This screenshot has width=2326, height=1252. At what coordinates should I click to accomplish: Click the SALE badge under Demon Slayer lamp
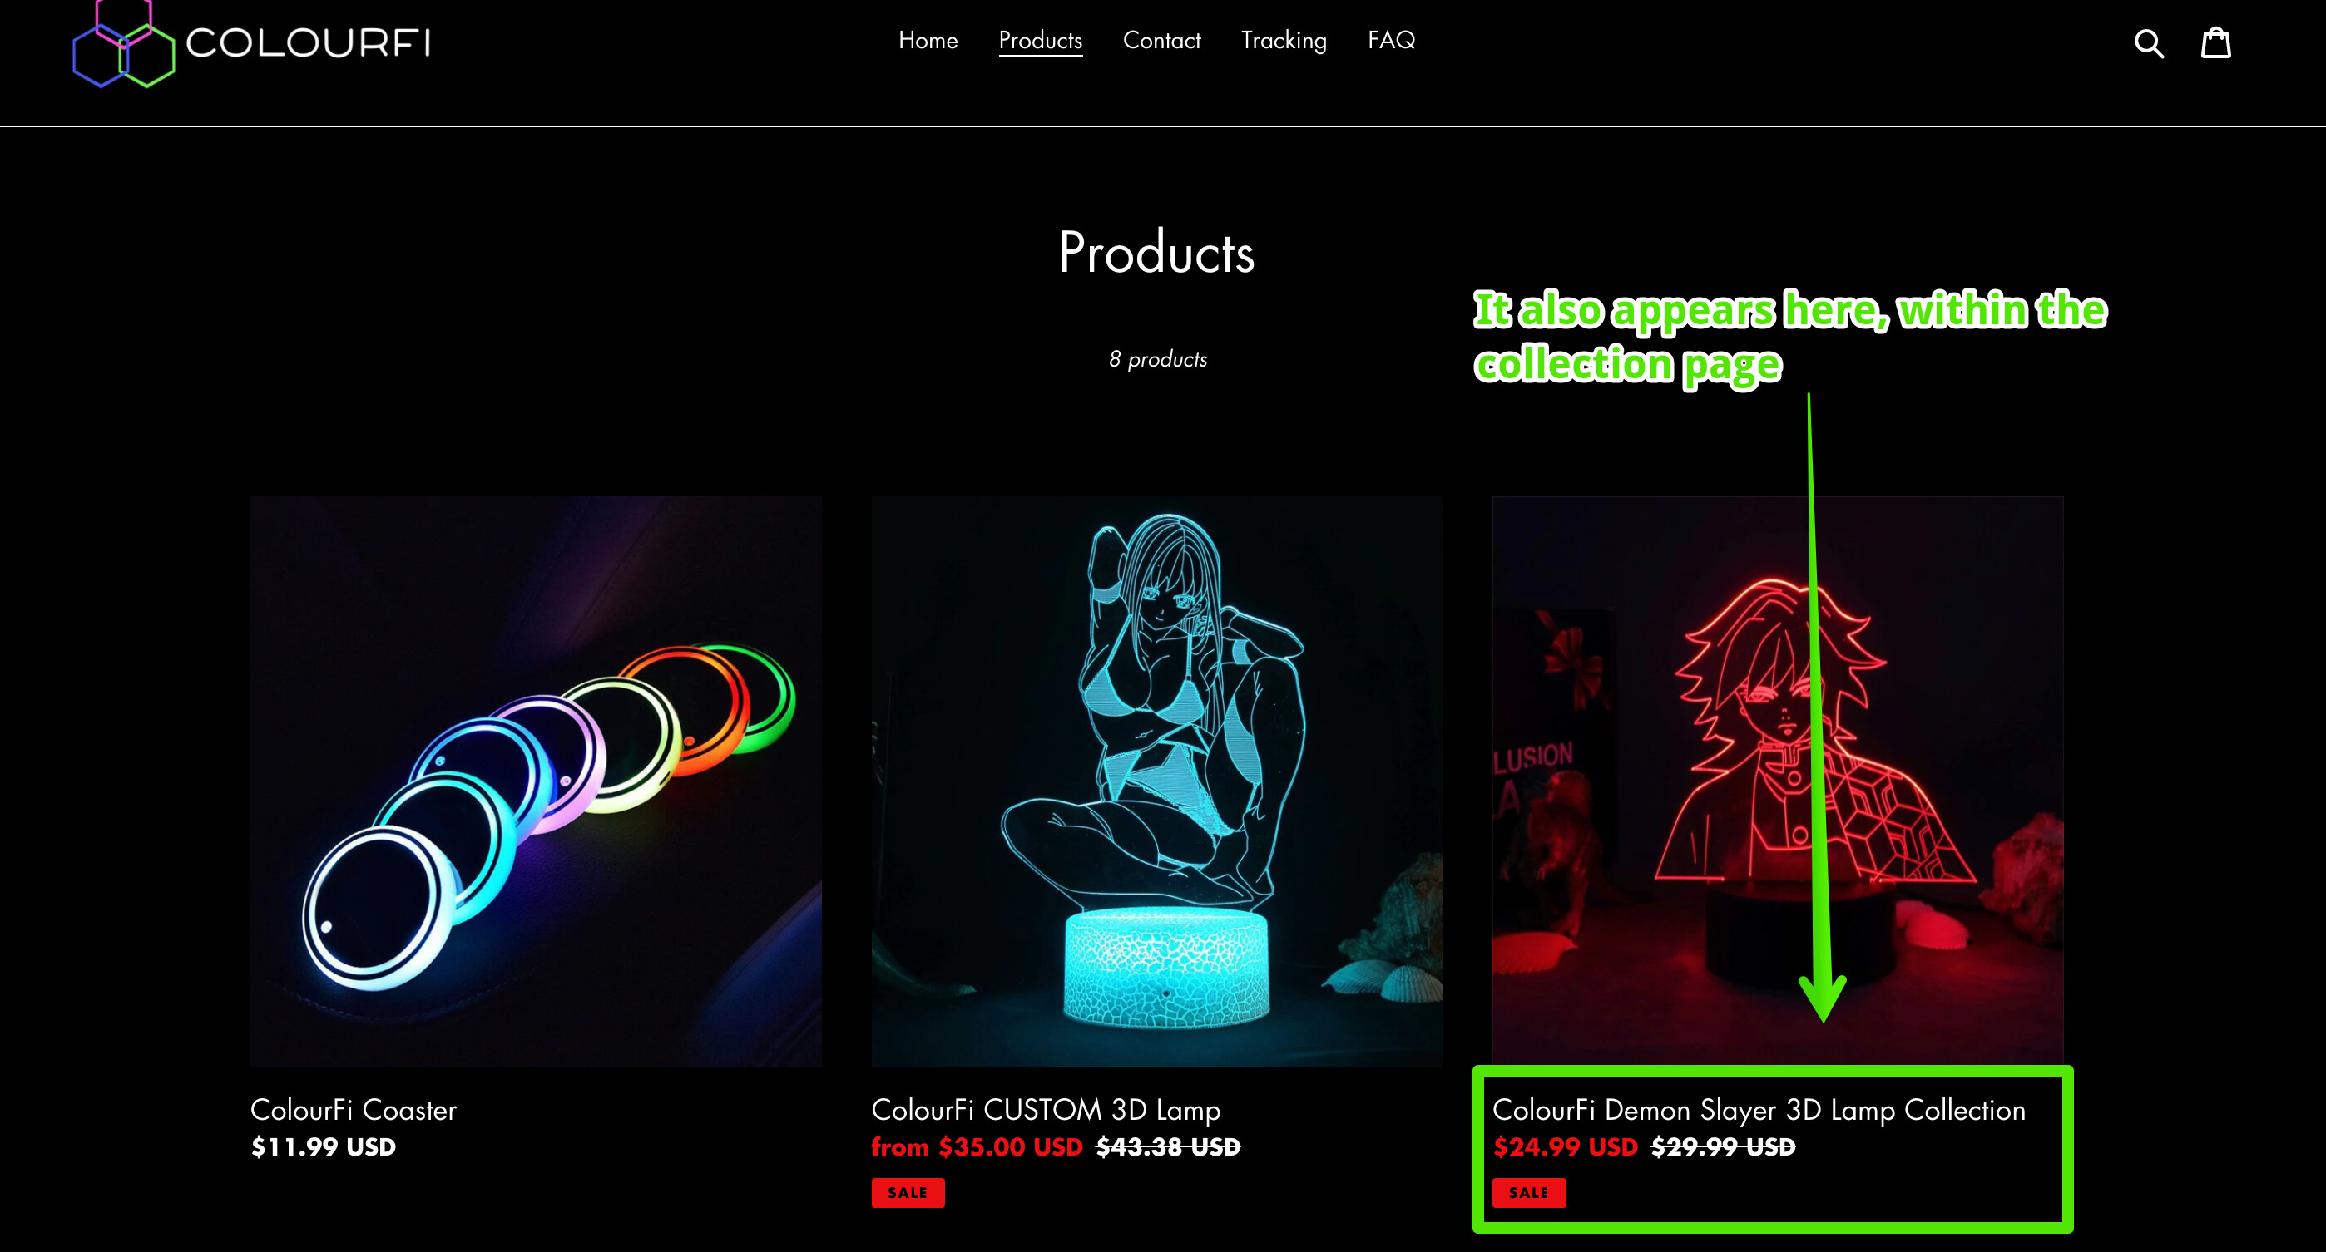tap(1529, 1192)
